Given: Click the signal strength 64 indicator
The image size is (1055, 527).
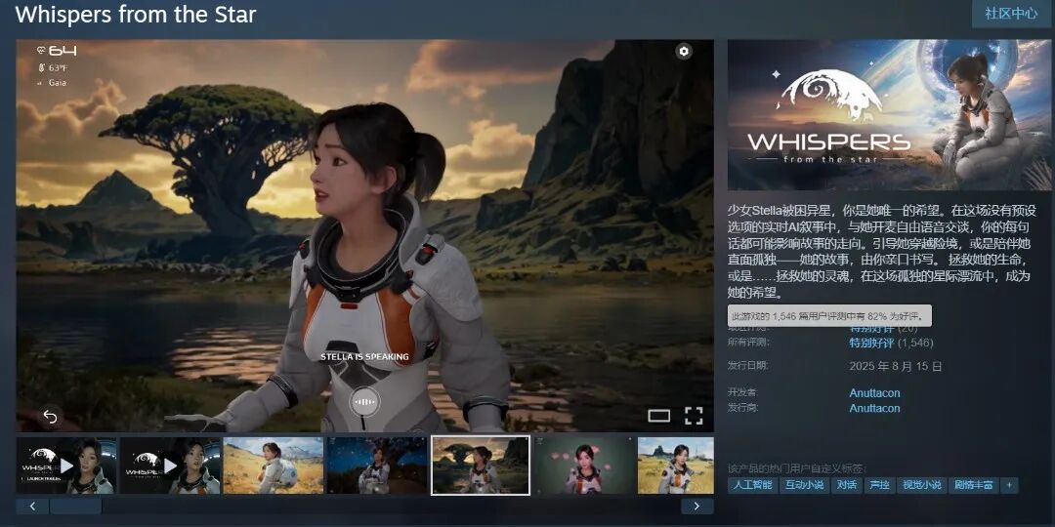Looking at the screenshot, I should (56, 51).
